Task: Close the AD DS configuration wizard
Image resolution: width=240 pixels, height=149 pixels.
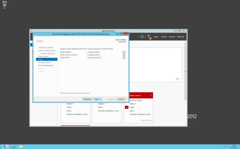Action: point(126,34)
